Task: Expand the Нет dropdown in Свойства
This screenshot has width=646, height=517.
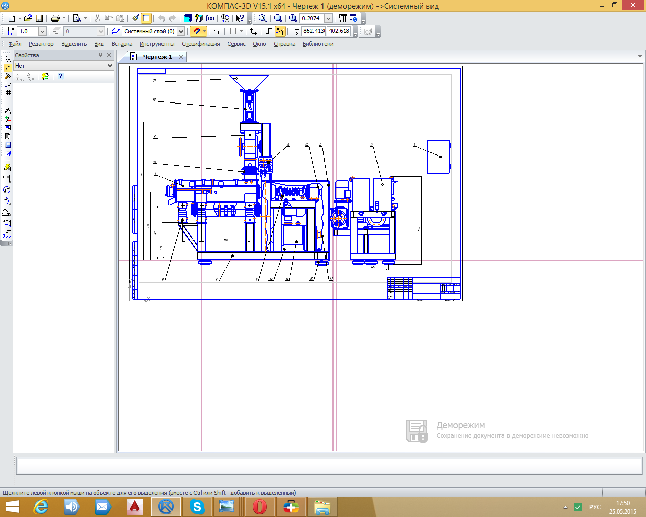Action: [x=110, y=66]
